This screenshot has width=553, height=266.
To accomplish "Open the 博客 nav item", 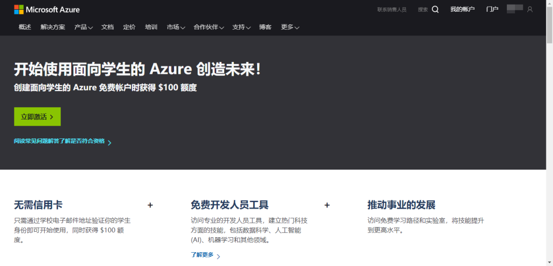I will point(265,27).
